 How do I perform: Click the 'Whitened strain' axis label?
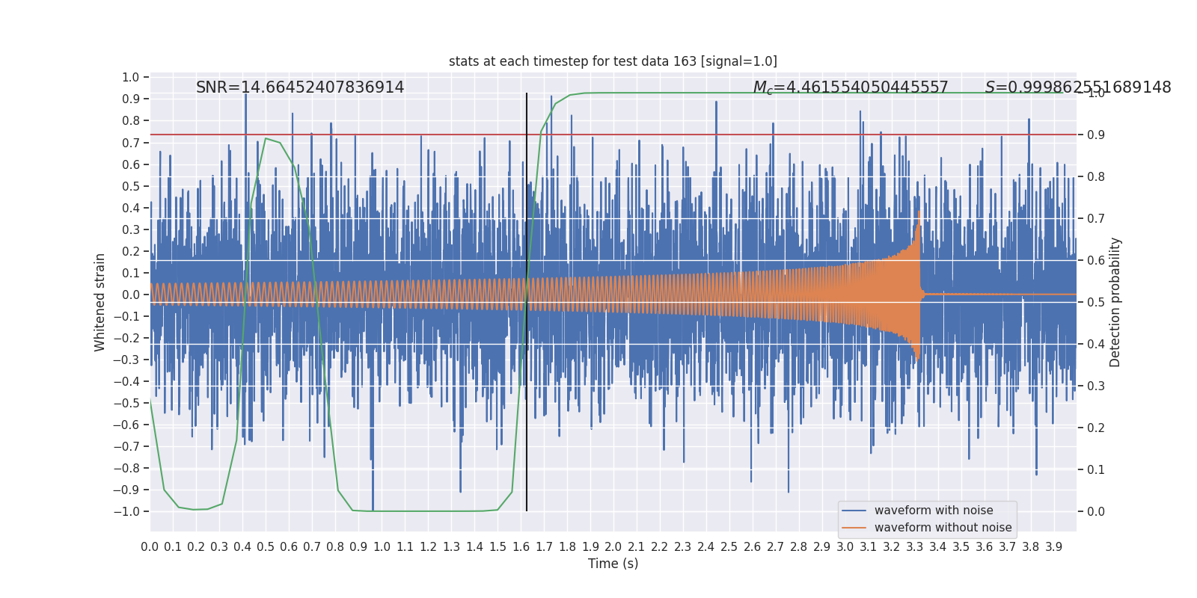click(x=100, y=302)
